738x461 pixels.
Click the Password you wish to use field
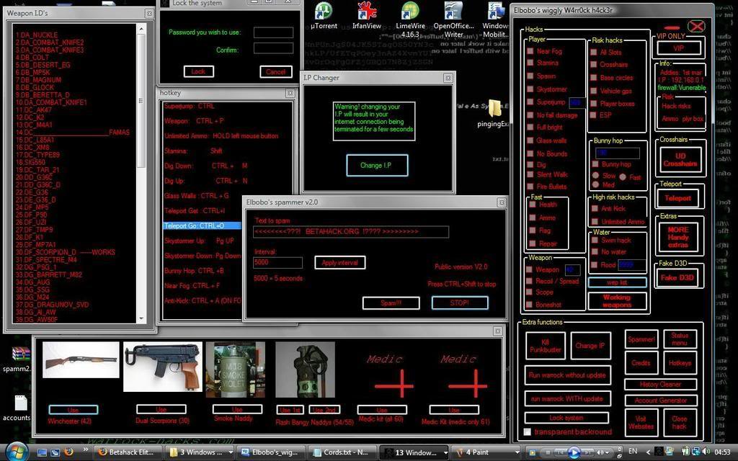click(x=273, y=32)
